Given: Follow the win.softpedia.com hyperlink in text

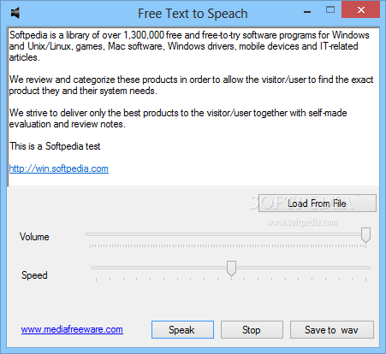Looking at the screenshot, I should point(59,168).
